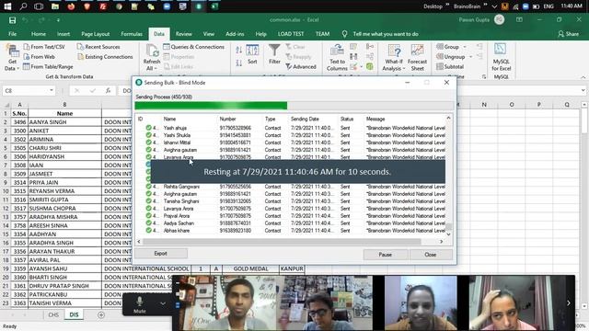Click the Mute microphone button
Screen dimensions: 589x331
coord(139,304)
